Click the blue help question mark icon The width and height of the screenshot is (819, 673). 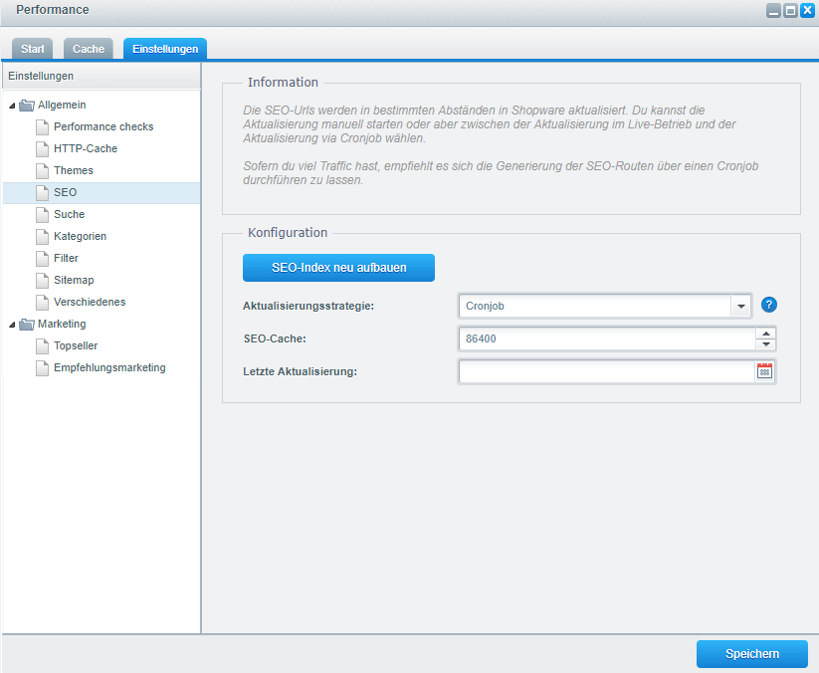768,306
